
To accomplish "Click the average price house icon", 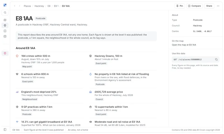I will click(x=90, y=92).
